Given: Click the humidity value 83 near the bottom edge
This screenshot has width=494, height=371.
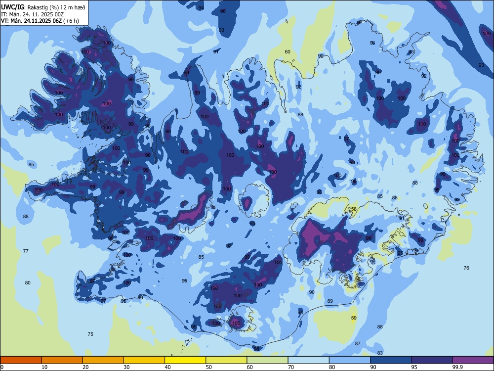Looking at the screenshot, I should (x=380, y=353).
